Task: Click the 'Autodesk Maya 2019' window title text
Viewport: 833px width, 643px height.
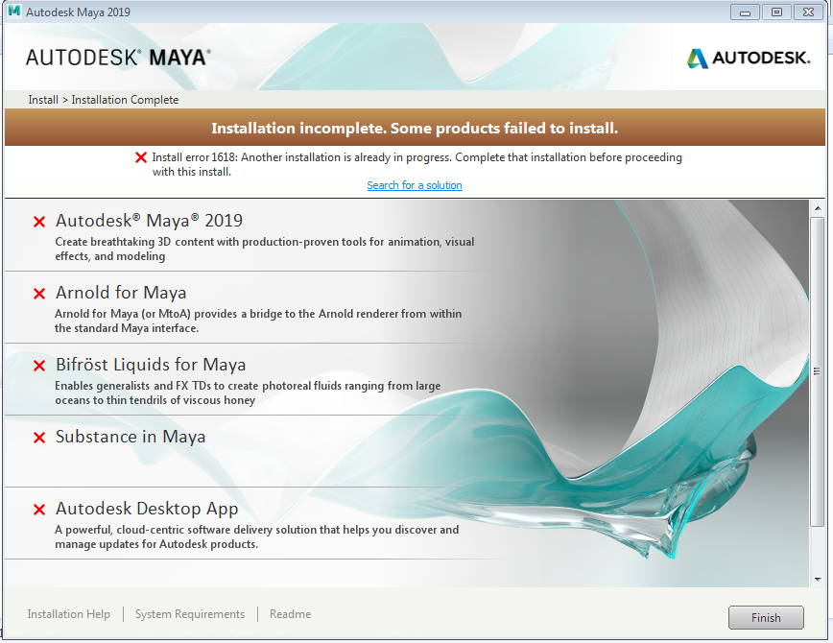Action: tap(78, 12)
